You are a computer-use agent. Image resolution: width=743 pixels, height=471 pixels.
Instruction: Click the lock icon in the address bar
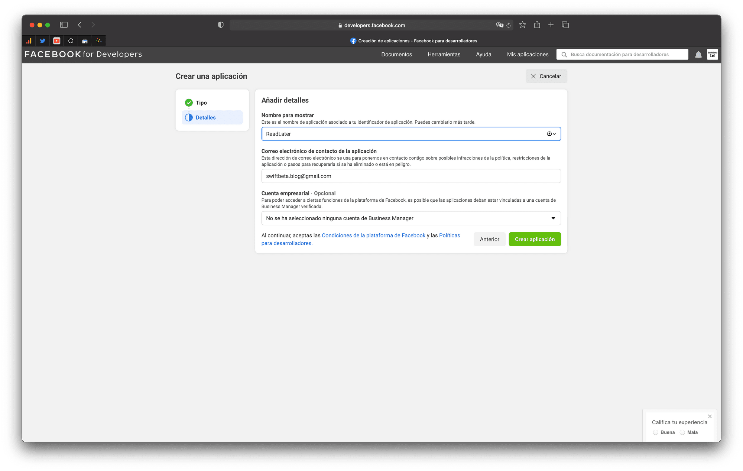(340, 25)
